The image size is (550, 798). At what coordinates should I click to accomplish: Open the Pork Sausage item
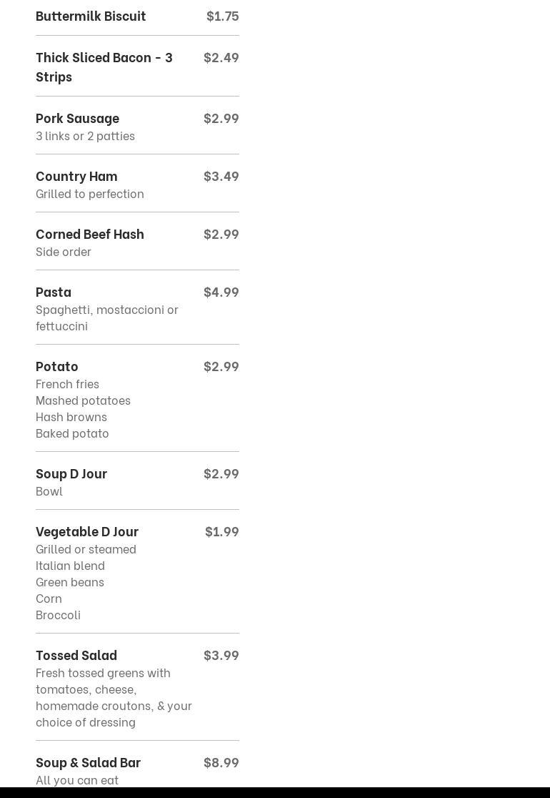click(77, 118)
